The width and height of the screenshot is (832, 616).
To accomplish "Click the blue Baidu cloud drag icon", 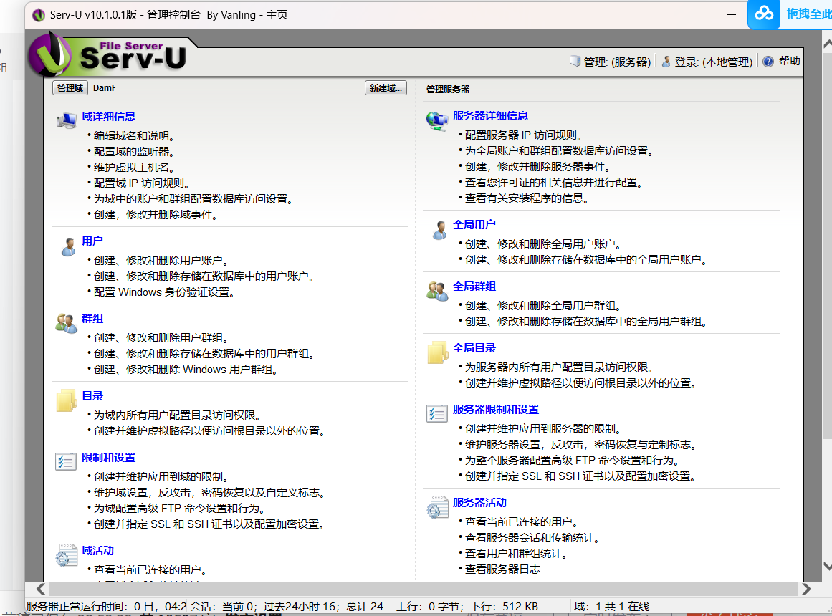I will (x=763, y=14).
